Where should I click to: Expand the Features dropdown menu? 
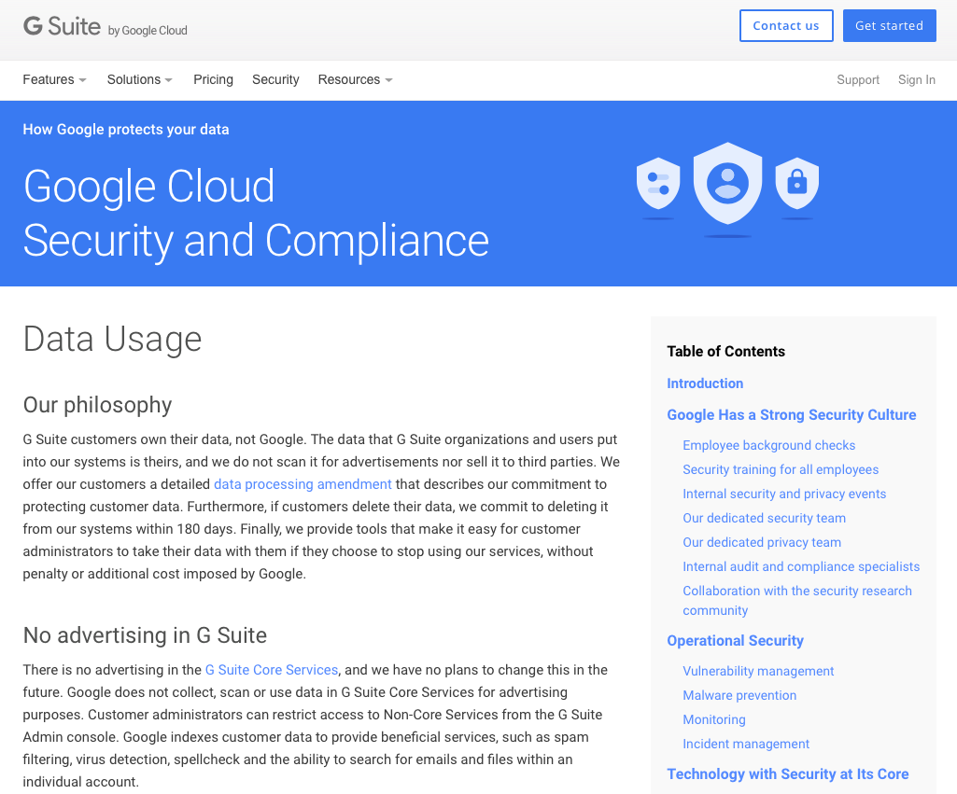point(54,80)
